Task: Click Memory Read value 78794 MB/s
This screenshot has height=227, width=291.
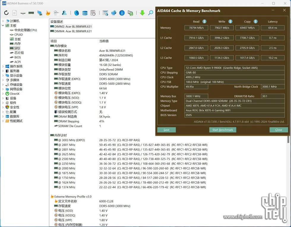Action: [x=196, y=28]
